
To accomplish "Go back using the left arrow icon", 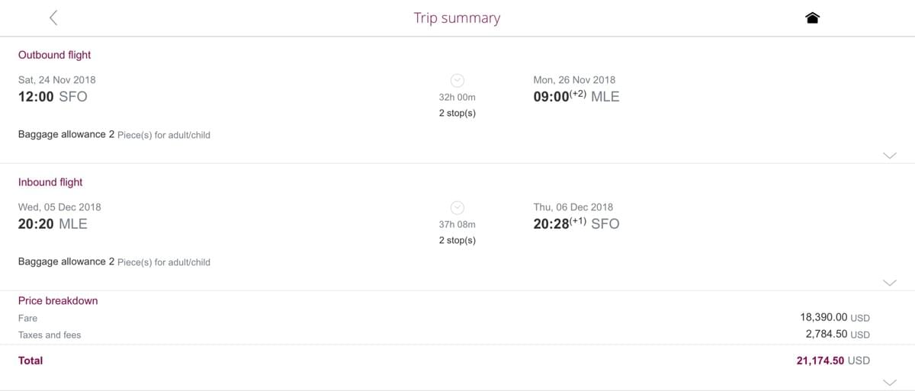I will click(53, 18).
